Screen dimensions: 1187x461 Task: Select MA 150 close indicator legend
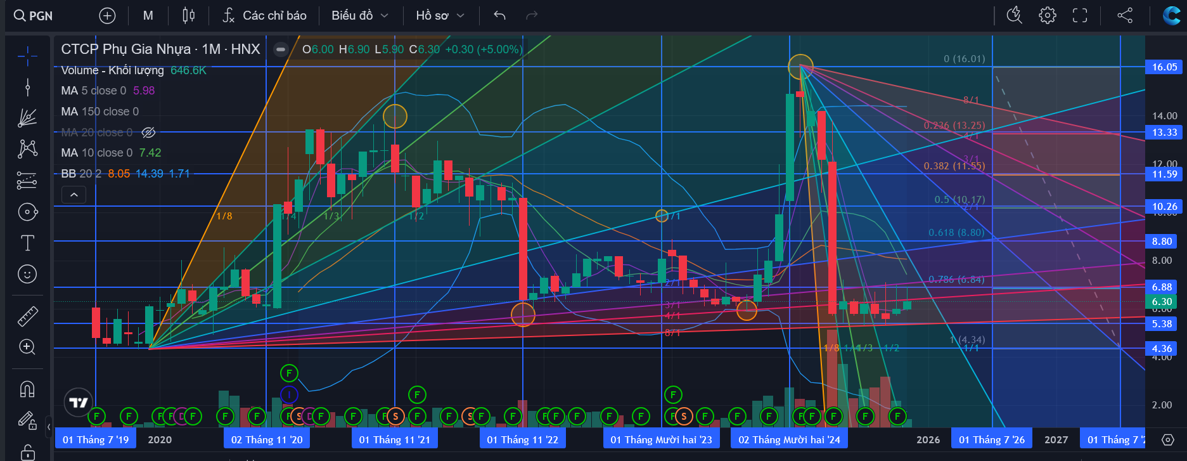pos(99,112)
